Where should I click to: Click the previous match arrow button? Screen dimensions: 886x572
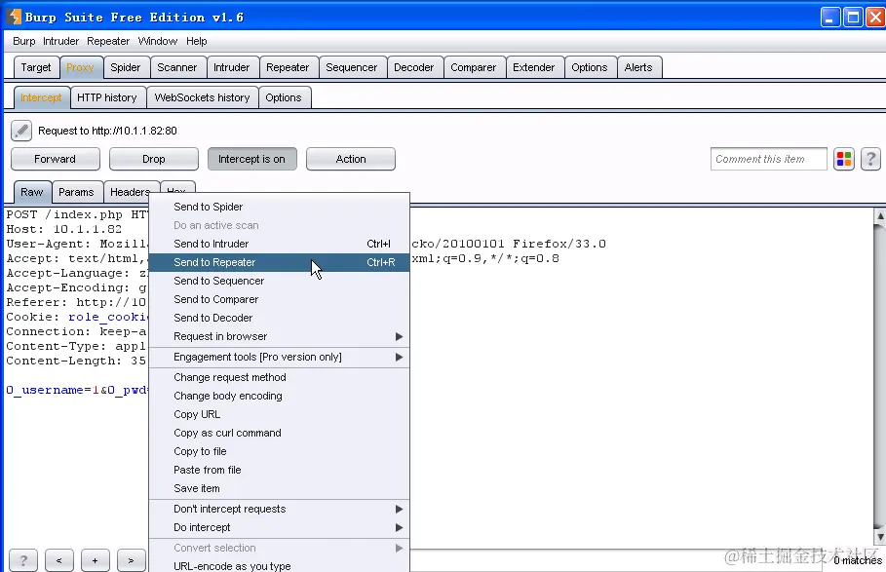(x=59, y=560)
